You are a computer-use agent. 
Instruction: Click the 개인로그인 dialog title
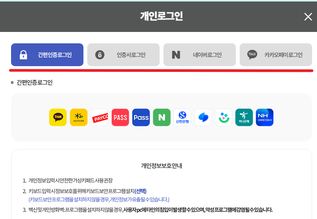[162, 16]
